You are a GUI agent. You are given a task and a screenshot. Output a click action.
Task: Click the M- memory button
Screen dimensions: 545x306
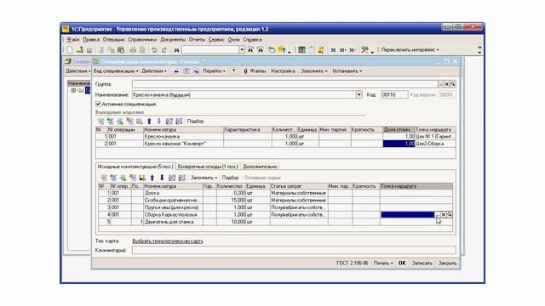[x=353, y=50]
